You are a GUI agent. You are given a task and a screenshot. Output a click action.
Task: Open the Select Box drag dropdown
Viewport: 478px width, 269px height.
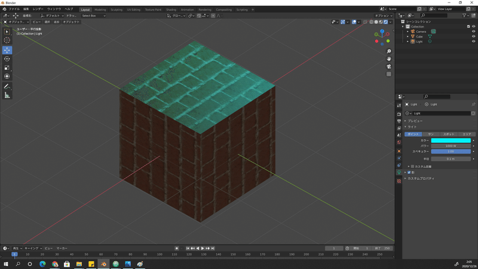[93, 16]
